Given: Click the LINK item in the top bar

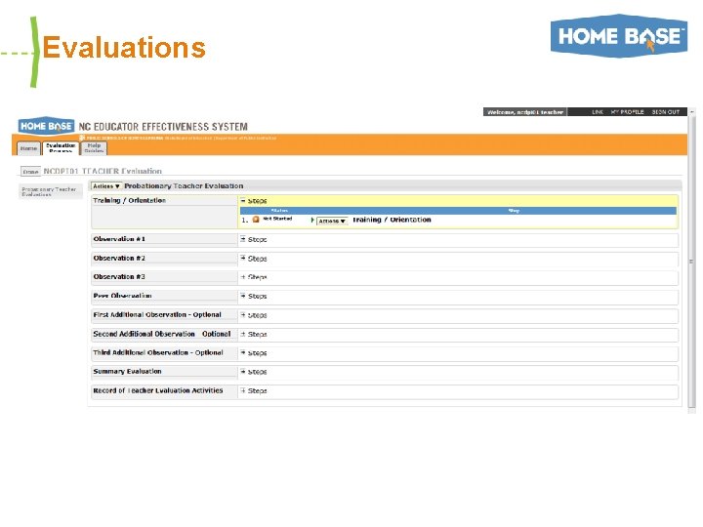Looking at the screenshot, I should [598, 112].
